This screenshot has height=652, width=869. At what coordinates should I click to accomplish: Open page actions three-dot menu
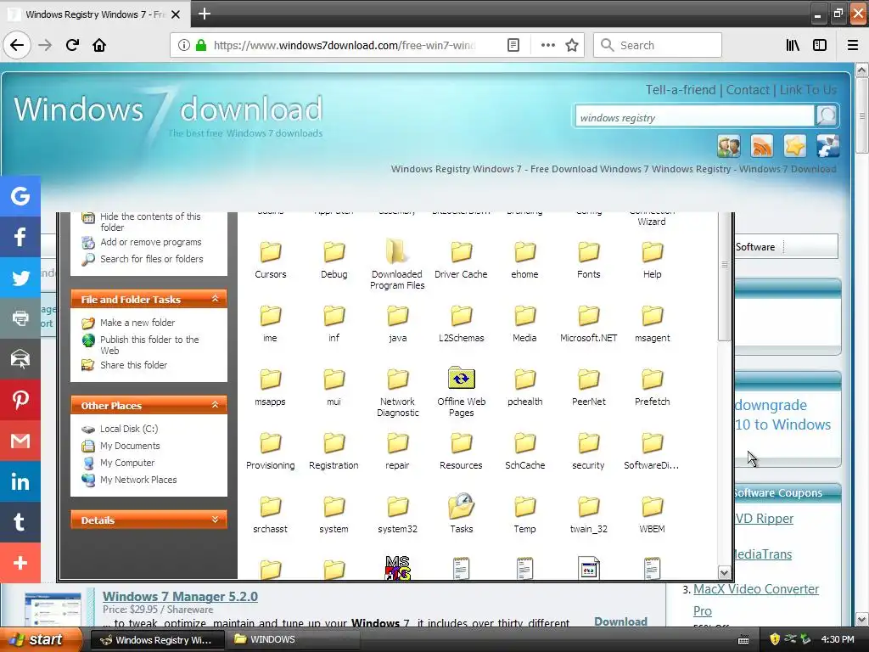[x=547, y=45]
